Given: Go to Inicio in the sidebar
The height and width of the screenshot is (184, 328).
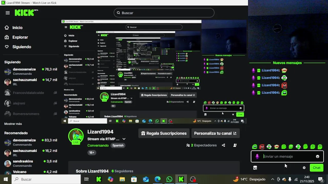Looking at the screenshot, I should (14, 28).
